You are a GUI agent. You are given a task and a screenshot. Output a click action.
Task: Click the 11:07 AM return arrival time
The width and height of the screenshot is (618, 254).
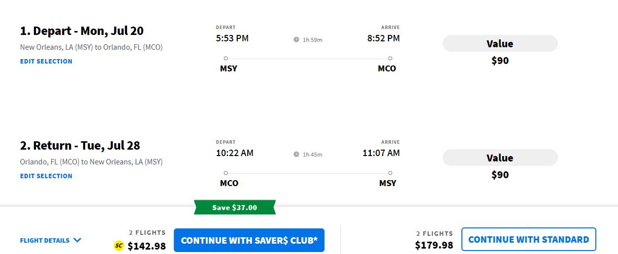[x=381, y=153]
